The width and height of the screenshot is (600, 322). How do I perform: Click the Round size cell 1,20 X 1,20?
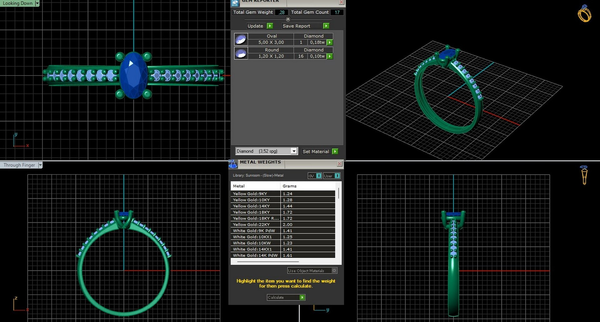click(x=271, y=56)
